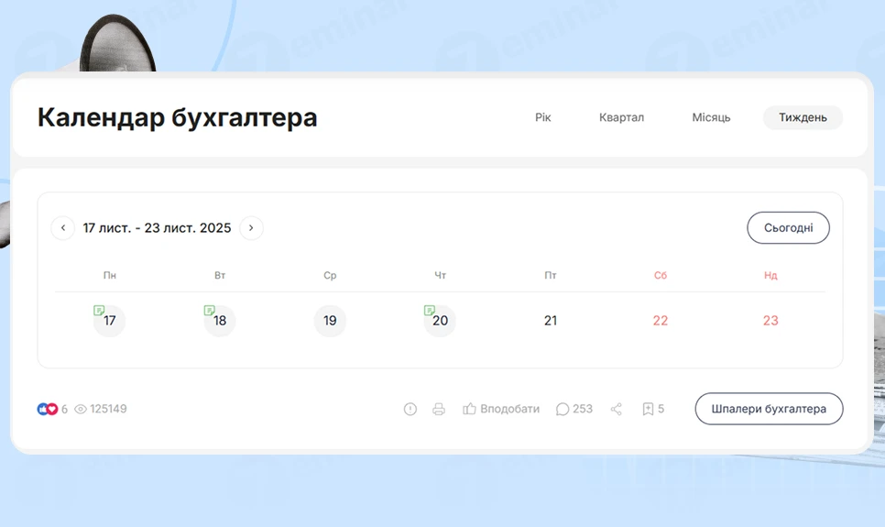Click the Пн weekday label
885x527 pixels.
click(110, 276)
